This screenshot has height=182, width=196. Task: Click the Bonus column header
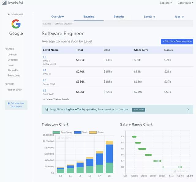click(x=168, y=50)
